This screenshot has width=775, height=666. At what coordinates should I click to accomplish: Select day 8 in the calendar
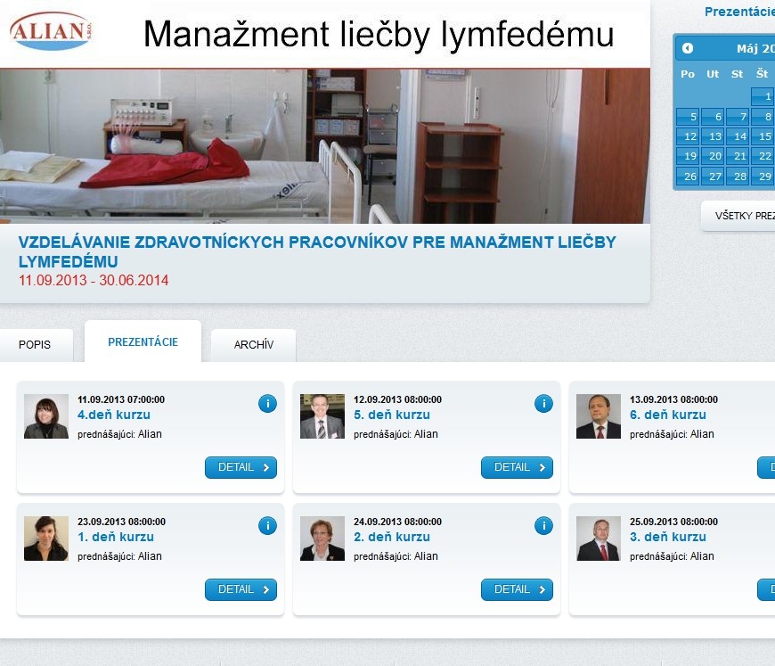763,117
